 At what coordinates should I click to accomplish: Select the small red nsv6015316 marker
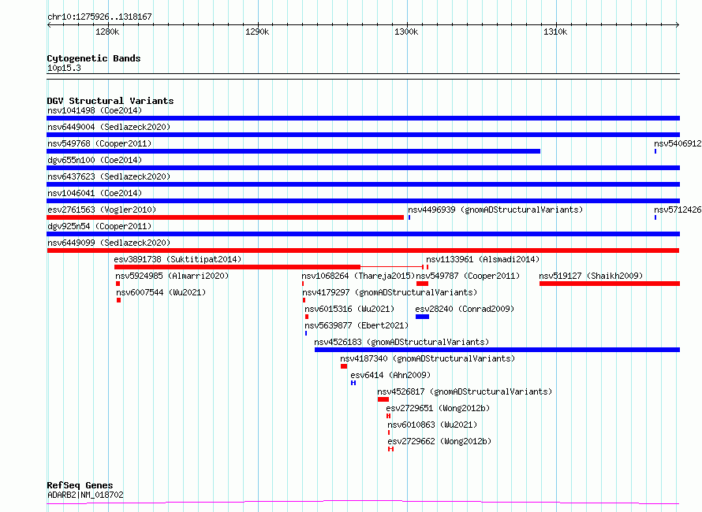(x=307, y=317)
